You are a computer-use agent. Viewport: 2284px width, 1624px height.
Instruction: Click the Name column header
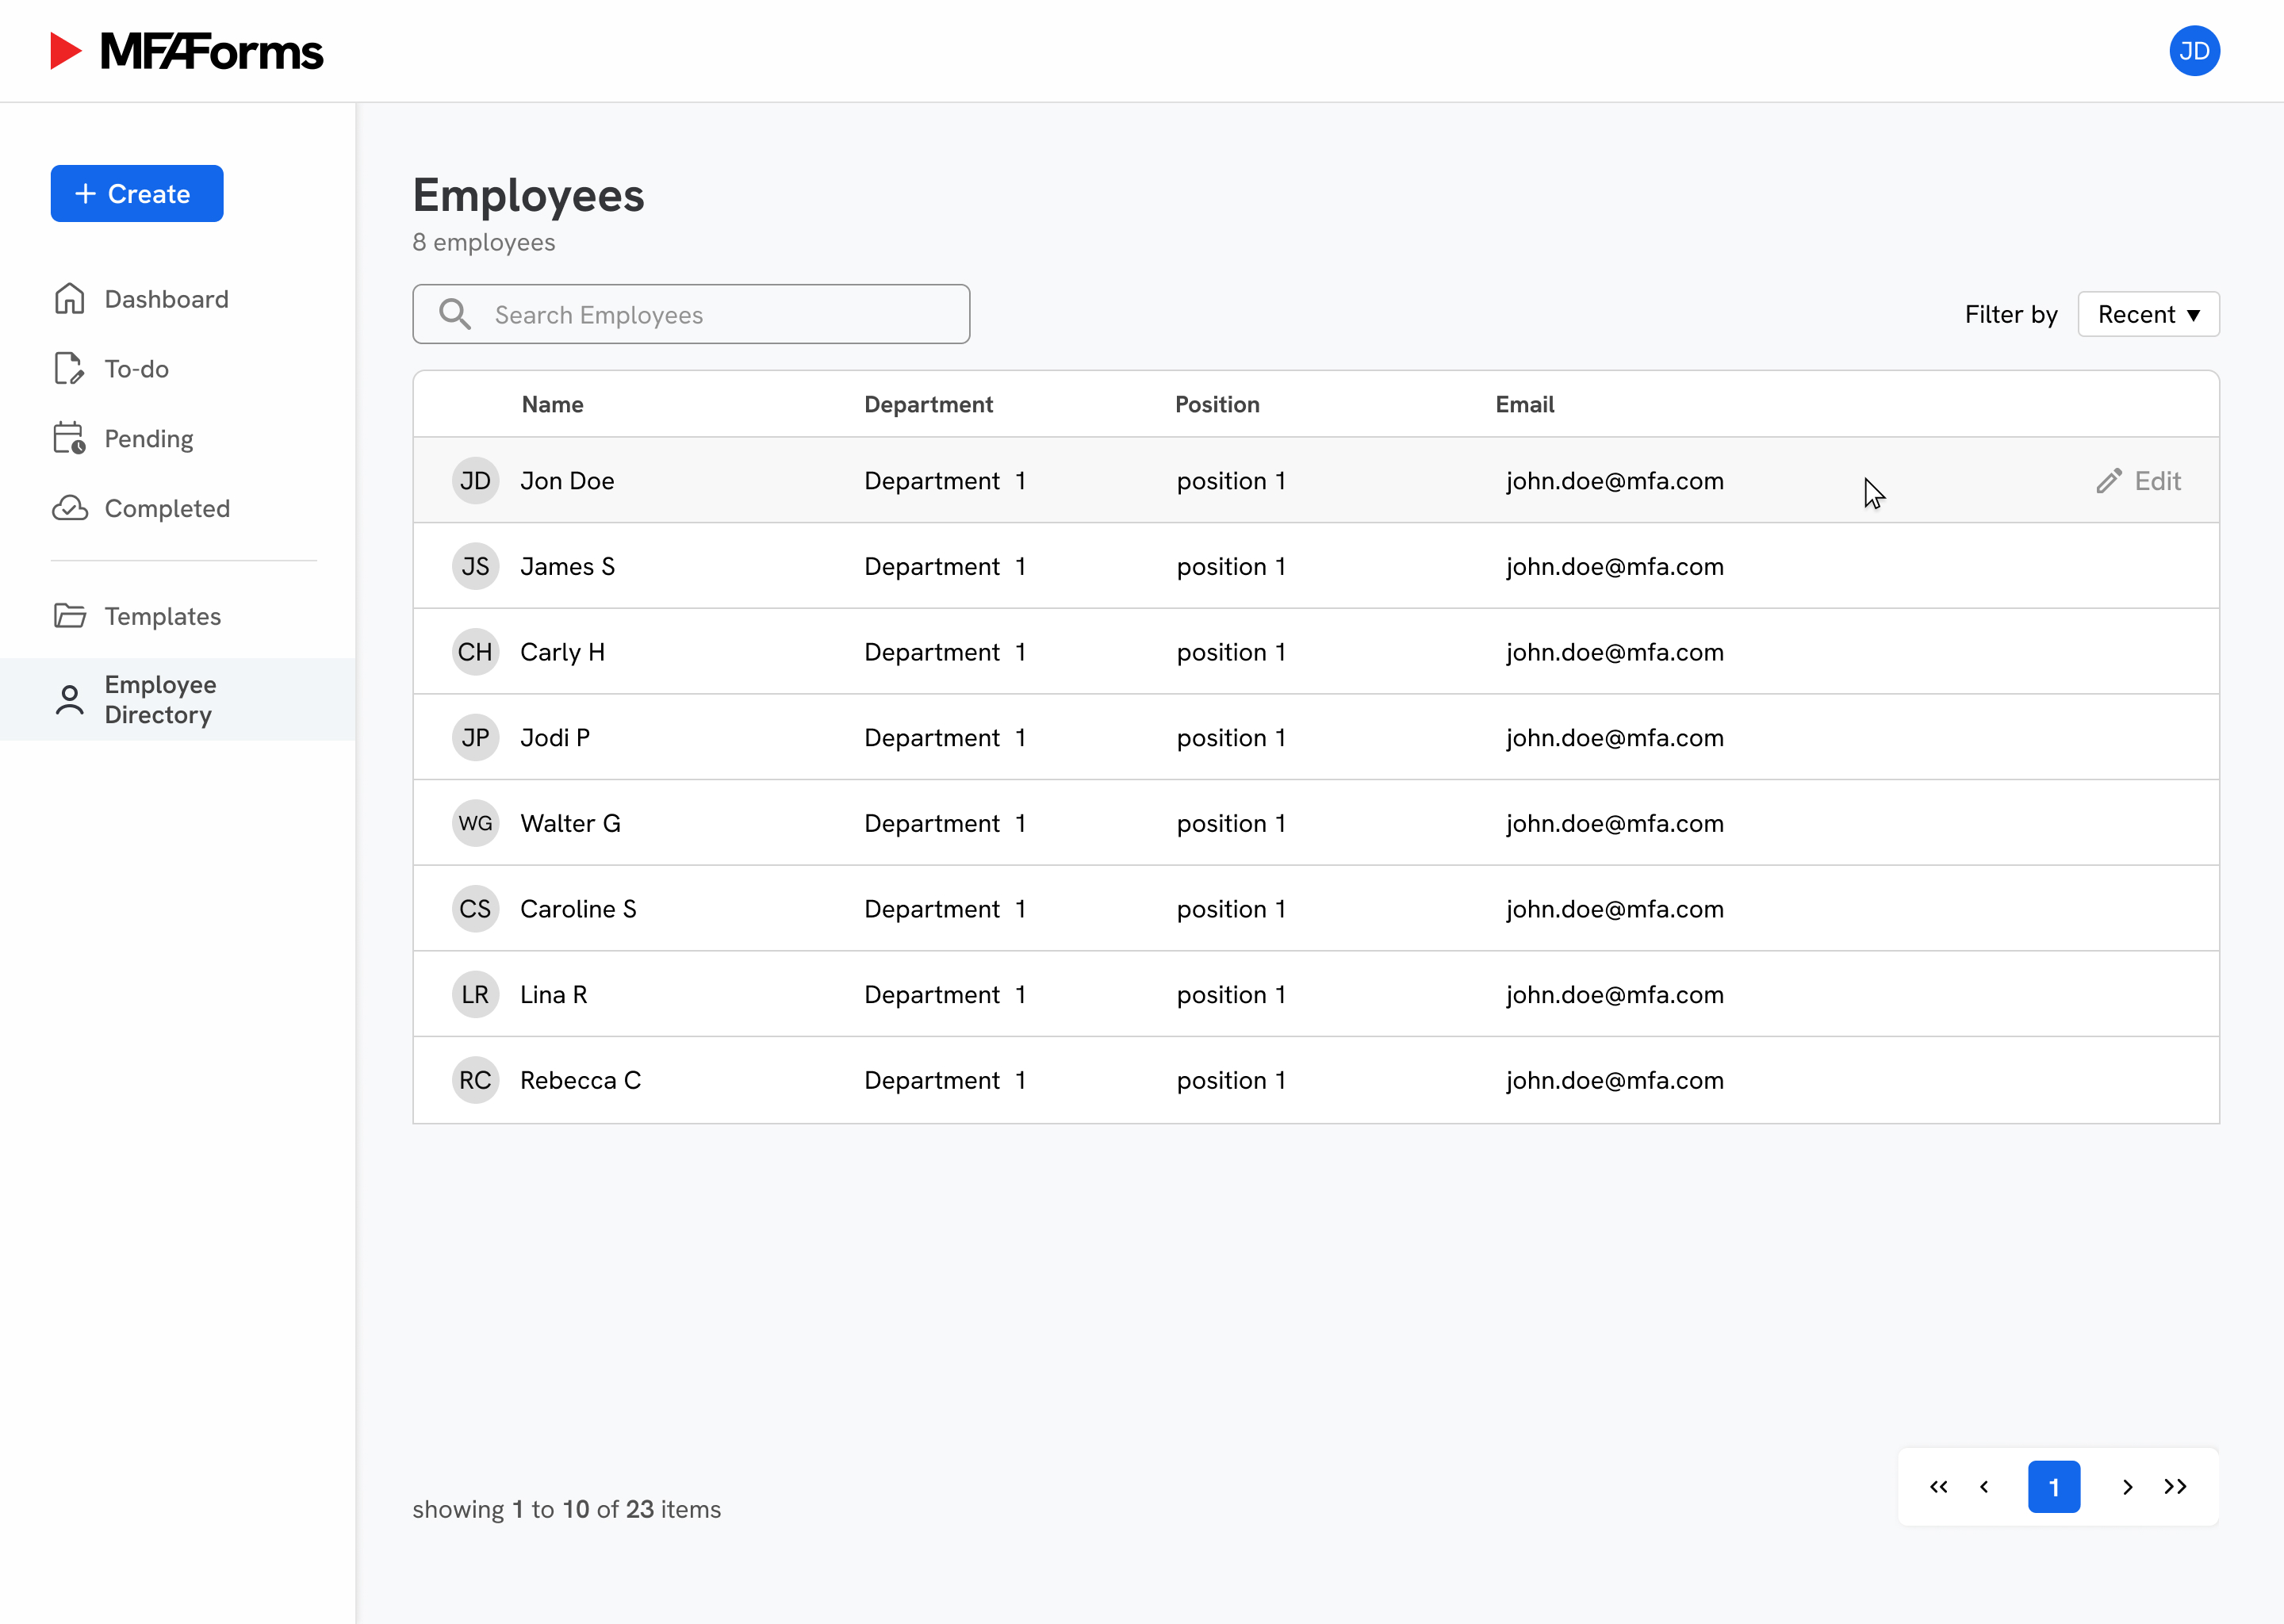point(552,404)
